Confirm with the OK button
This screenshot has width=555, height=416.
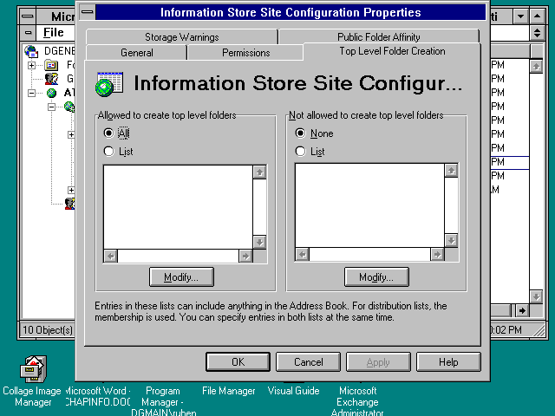tap(238, 362)
